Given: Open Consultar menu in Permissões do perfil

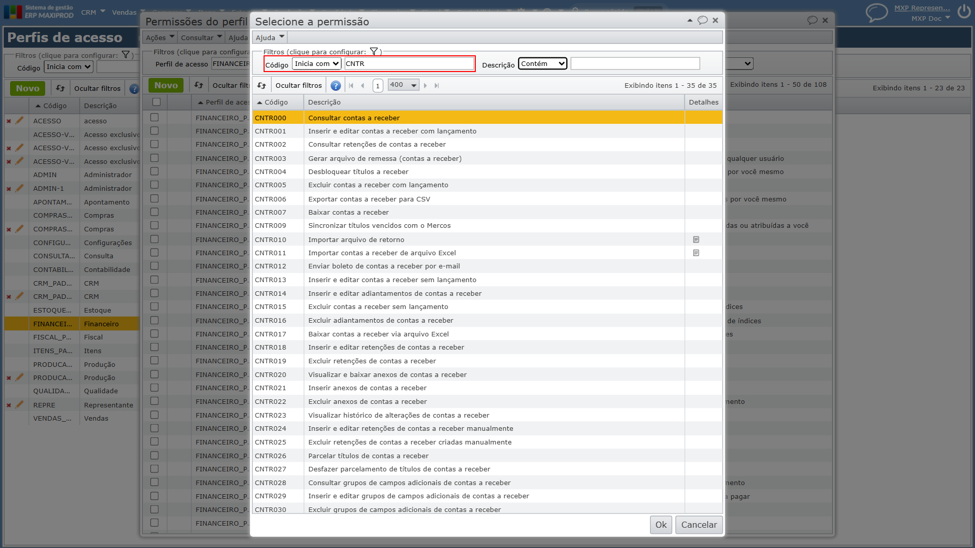Looking at the screenshot, I should [x=202, y=38].
